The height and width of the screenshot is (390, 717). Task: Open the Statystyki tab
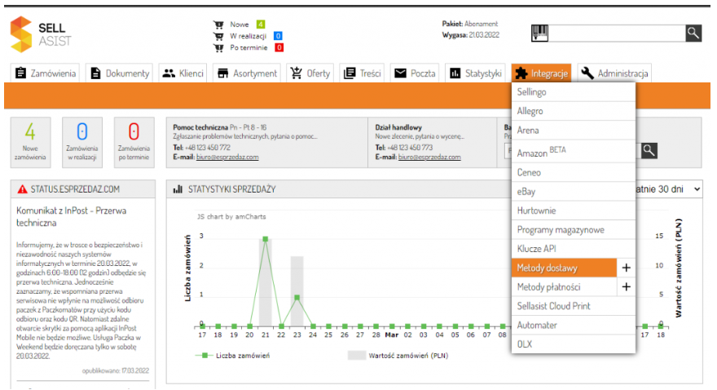(x=476, y=73)
